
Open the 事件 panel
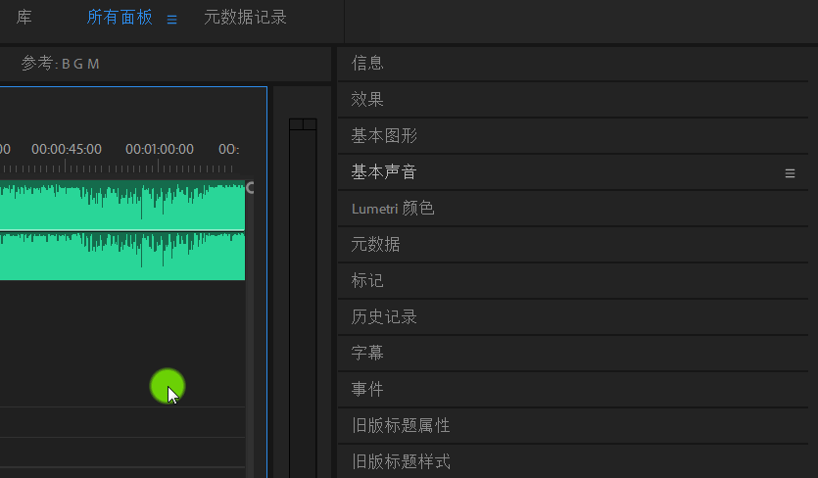pos(573,389)
